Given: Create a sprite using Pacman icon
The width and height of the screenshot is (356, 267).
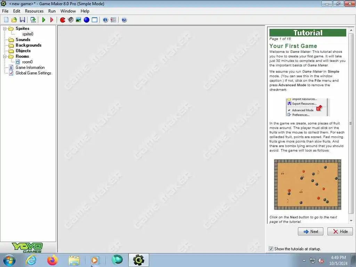Looking at the screenshot, I should pyautogui.click(x=63, y=20).
